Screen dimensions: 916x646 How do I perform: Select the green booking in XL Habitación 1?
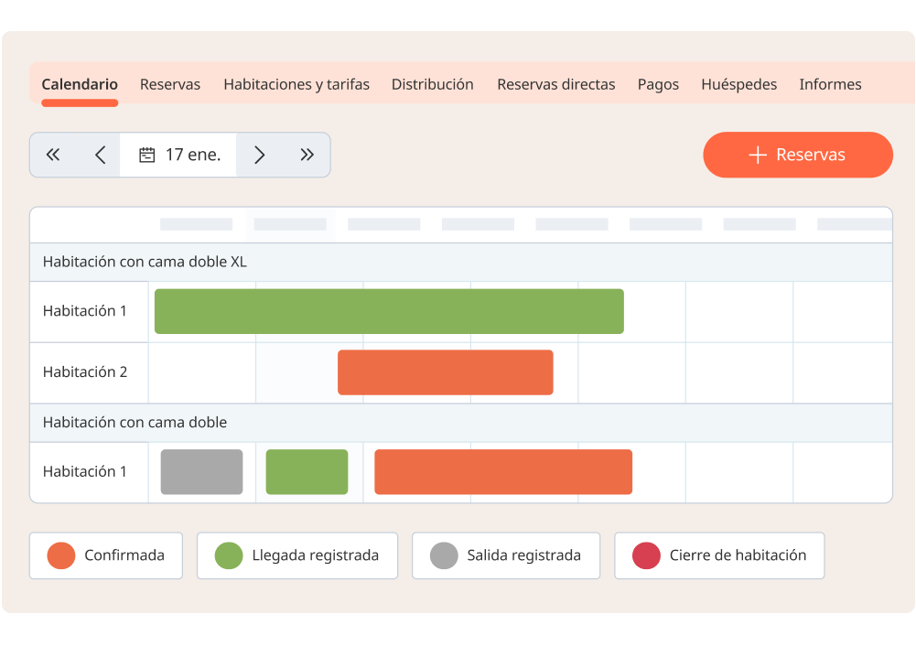pyautogui.click(x=389, y=311)
